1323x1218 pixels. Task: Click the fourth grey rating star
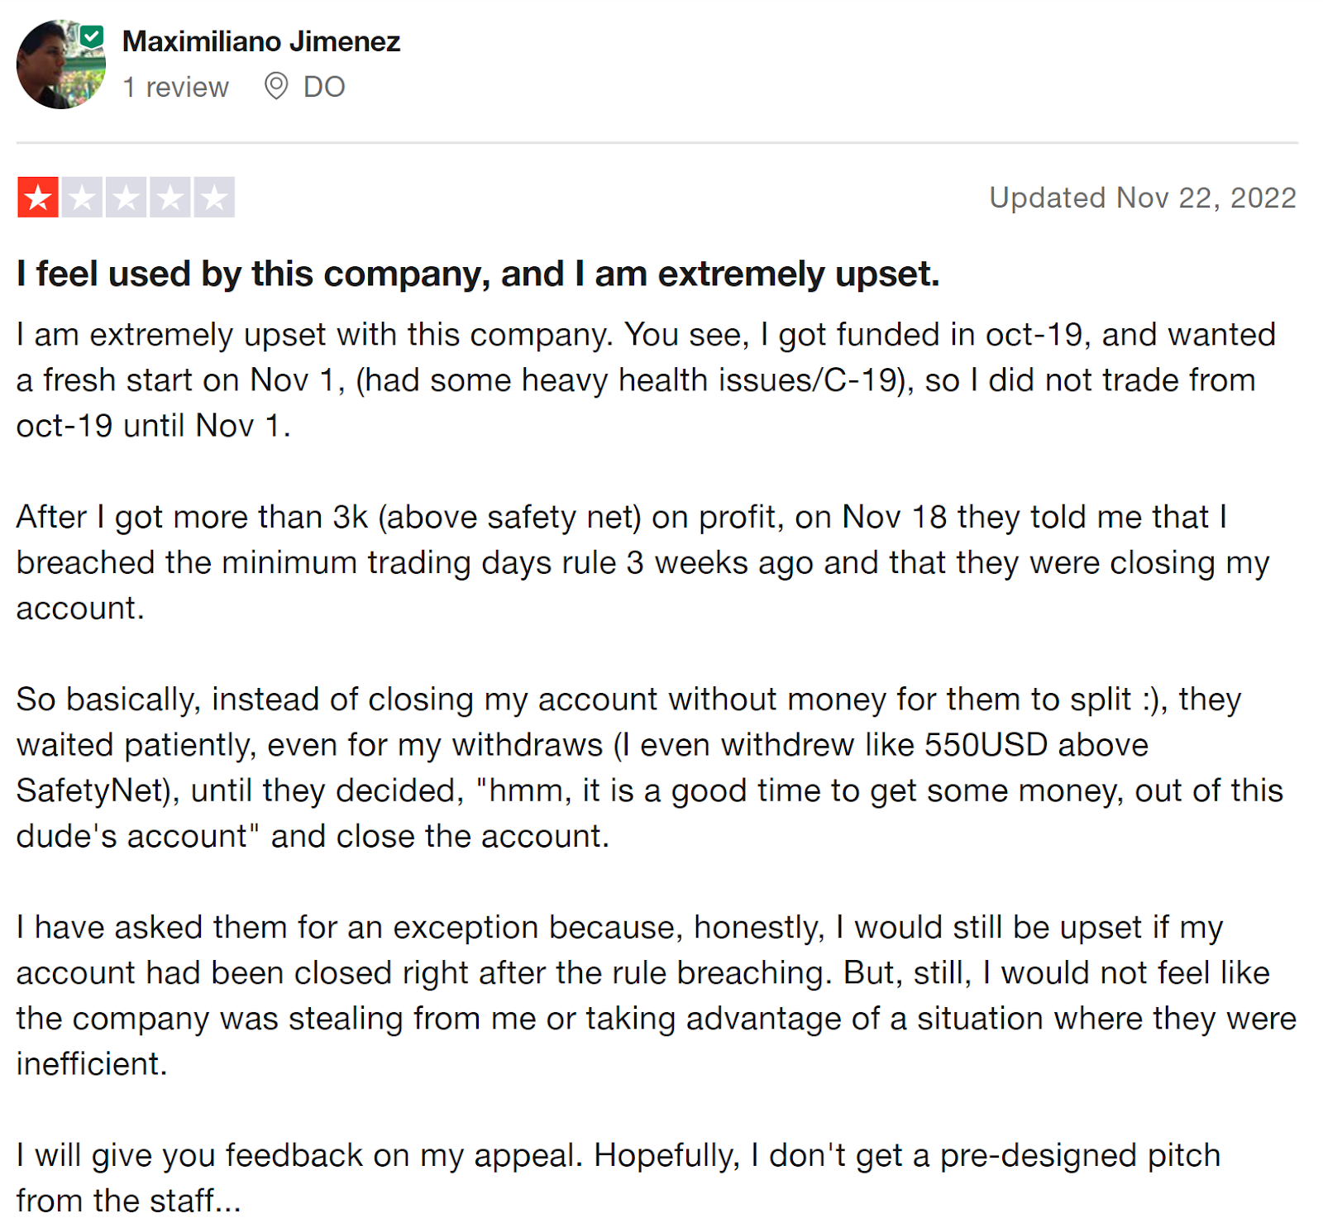[x=170, y=198]
